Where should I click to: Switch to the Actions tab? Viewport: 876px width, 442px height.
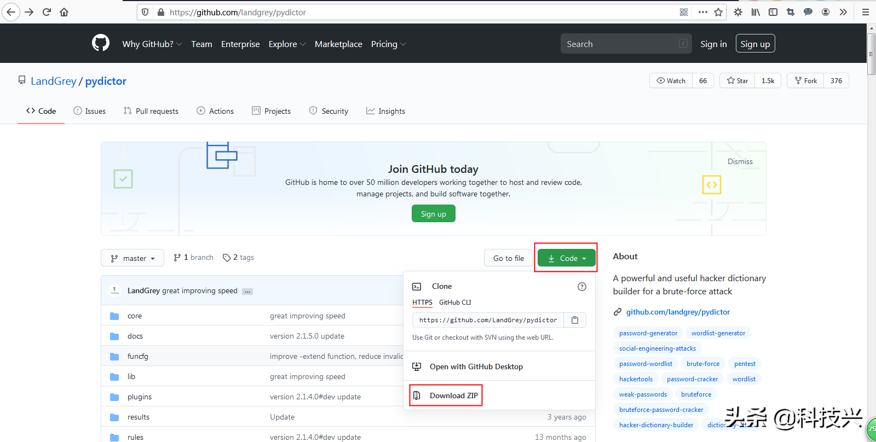[x=215, y=111]
